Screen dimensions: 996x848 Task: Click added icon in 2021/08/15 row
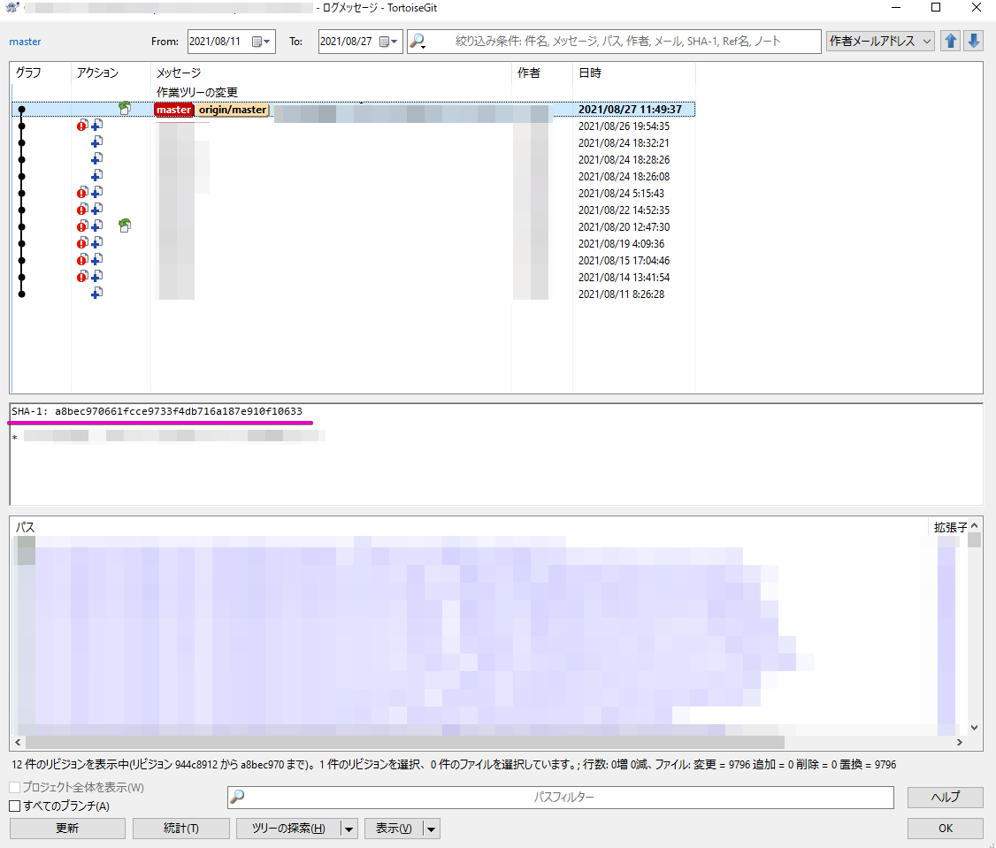tap(96, 260)
